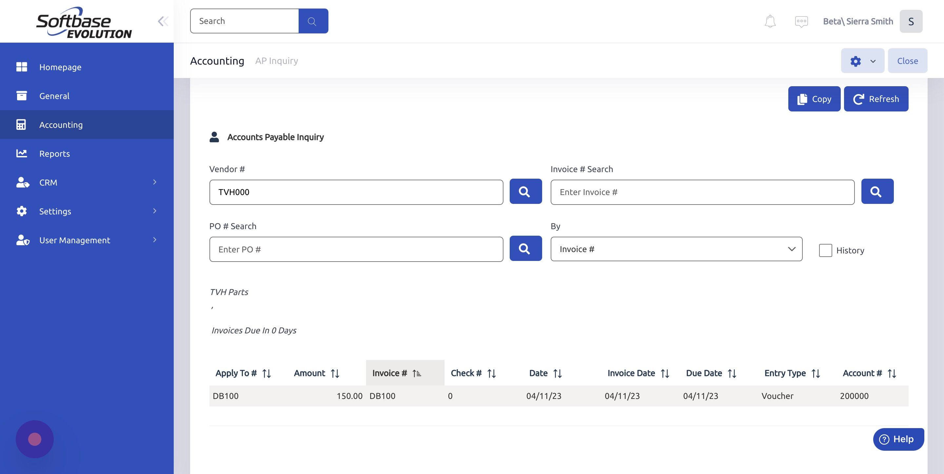Click the Enter PO # input field
This screenshot has height=474, width=944.
[x=355, y=249]
